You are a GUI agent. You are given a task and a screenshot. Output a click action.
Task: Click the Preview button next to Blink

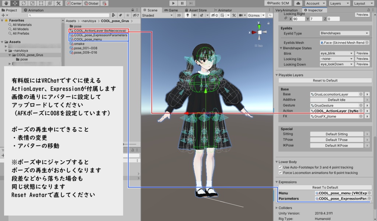[362, 53]
